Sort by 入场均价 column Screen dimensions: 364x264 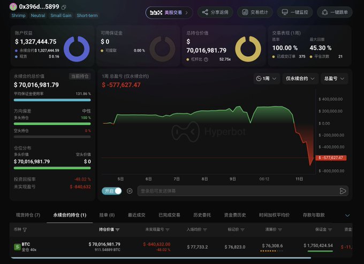point(196,230)
